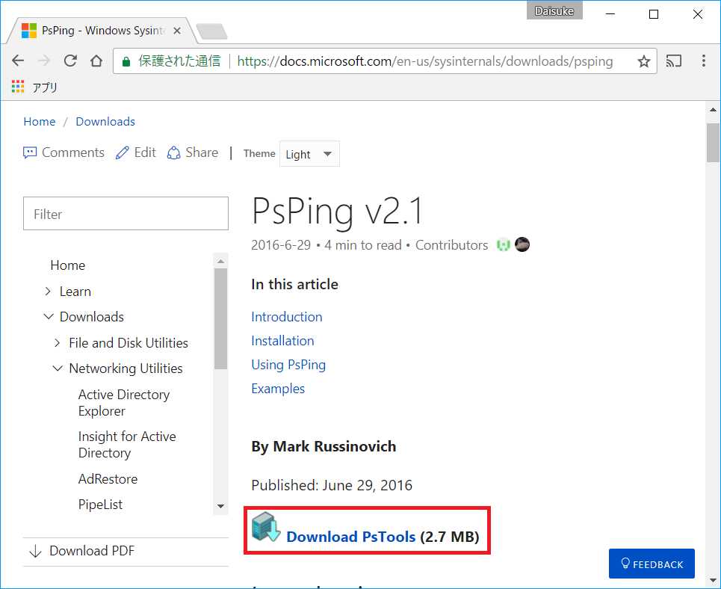The height and width of the screenshot is (589, 721).
Task: Click the Download PsTools link
Action: 350,537
